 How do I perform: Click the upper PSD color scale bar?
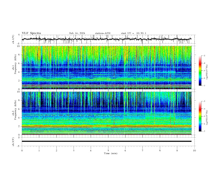click(200, 71)
